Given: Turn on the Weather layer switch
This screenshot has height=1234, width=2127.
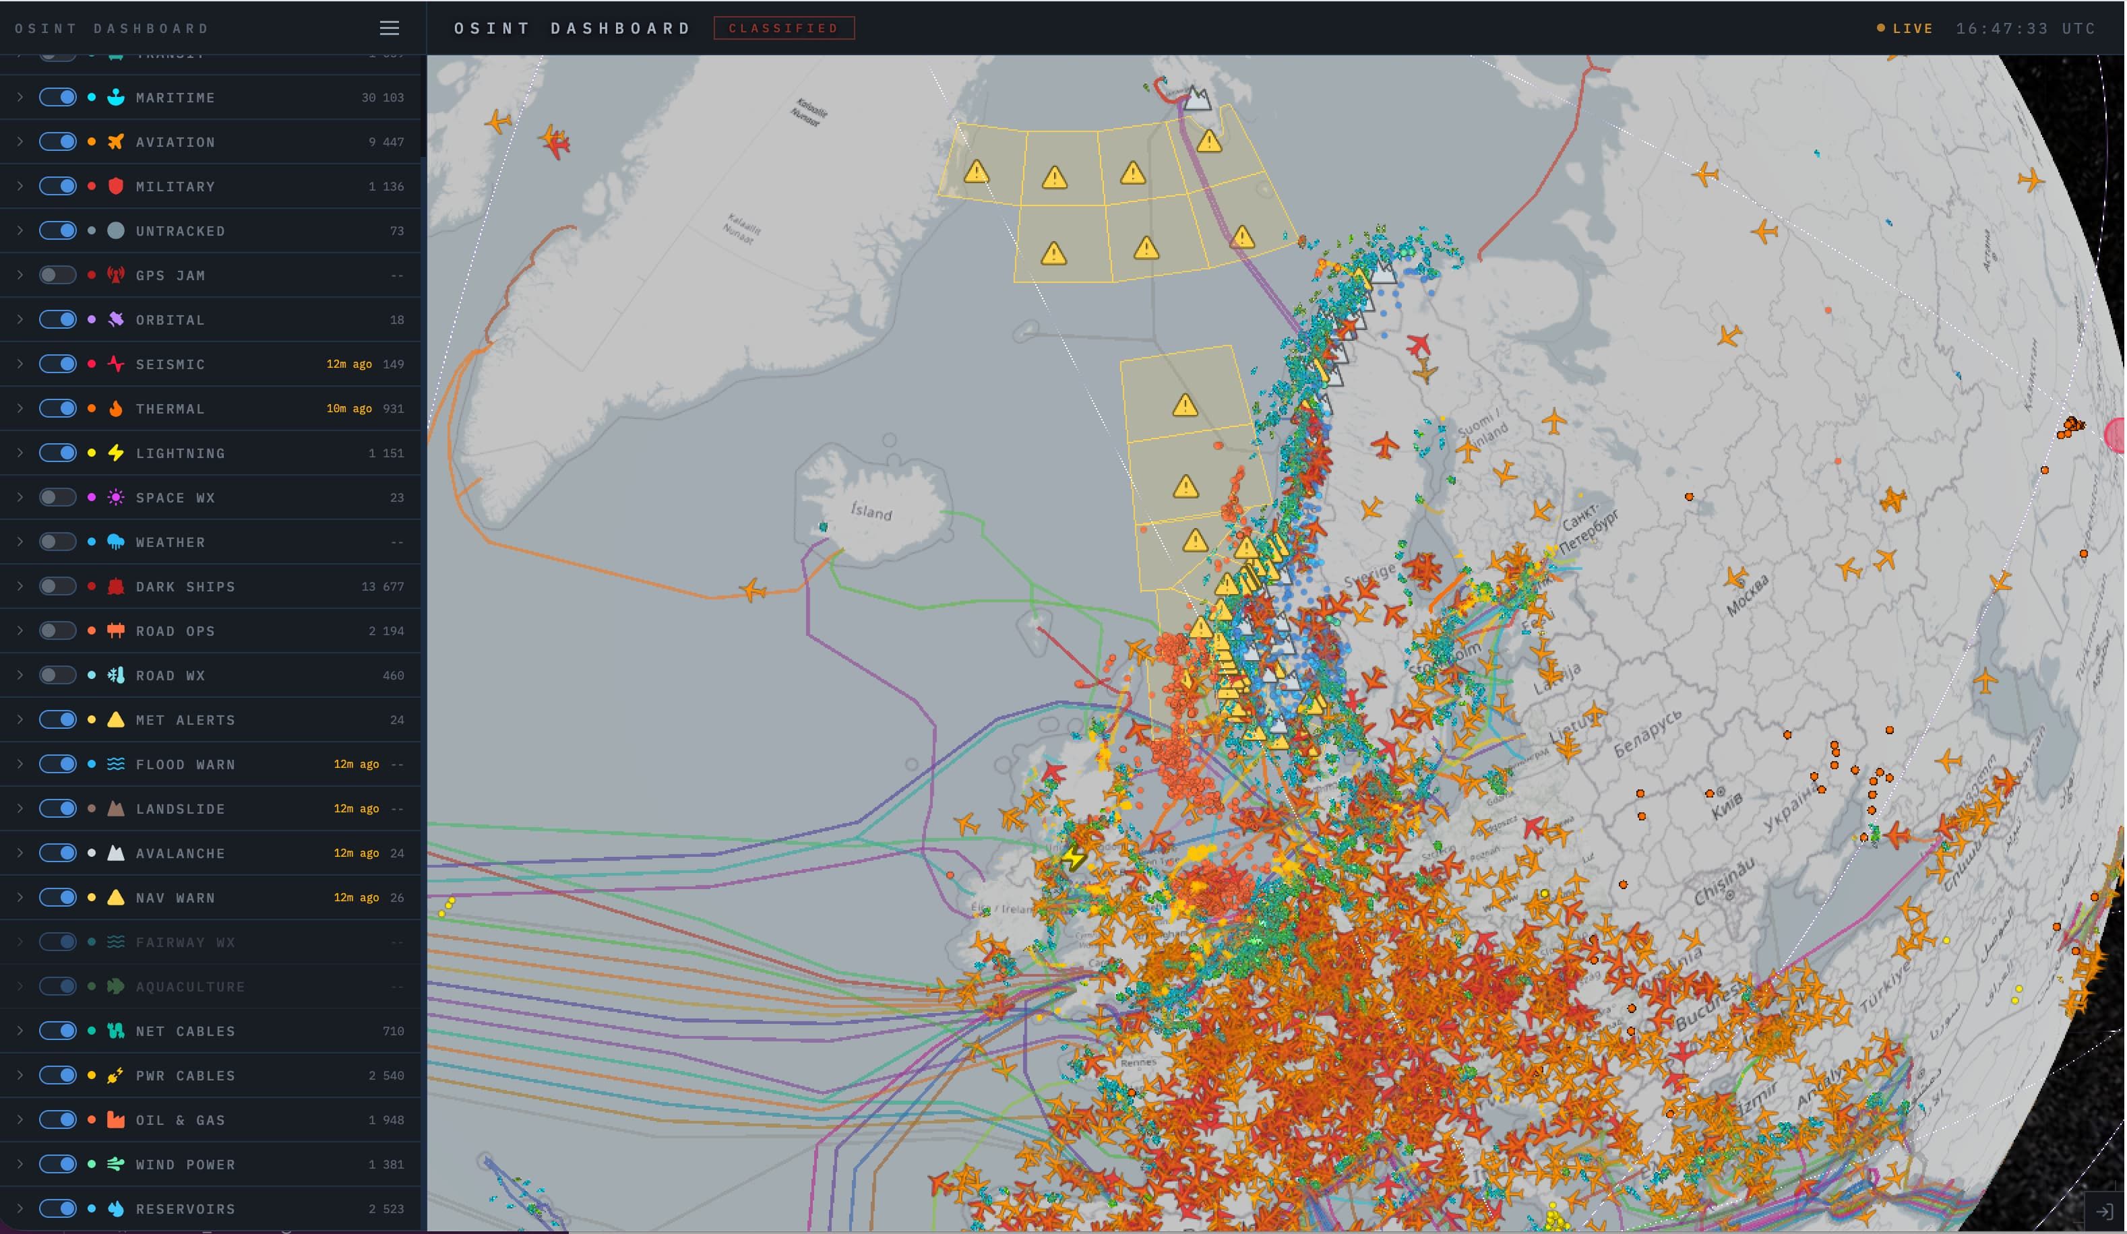Looking at the screenshot, I should [57, 542].
